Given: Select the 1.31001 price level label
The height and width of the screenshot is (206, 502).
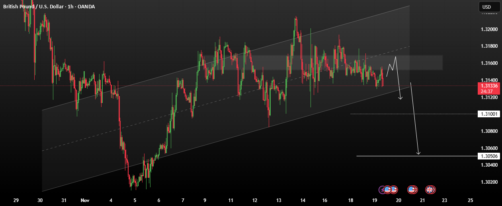Looking at the screenshot, I should coord(488,114).
